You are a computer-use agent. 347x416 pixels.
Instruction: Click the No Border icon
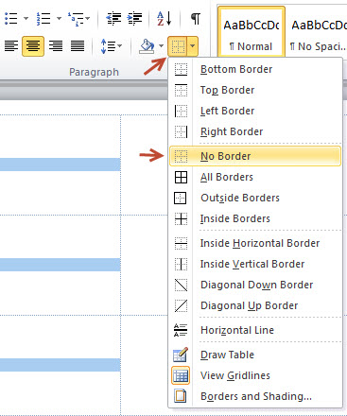[181, 156]
